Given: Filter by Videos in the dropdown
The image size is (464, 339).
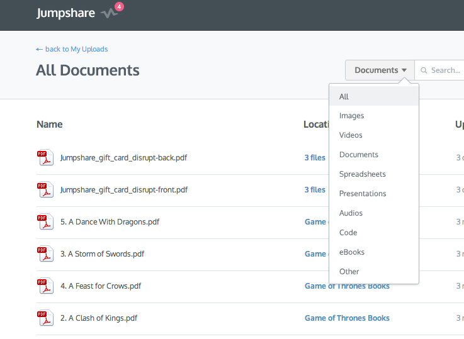Looking at the screenshot, I should tap(351, 135).
